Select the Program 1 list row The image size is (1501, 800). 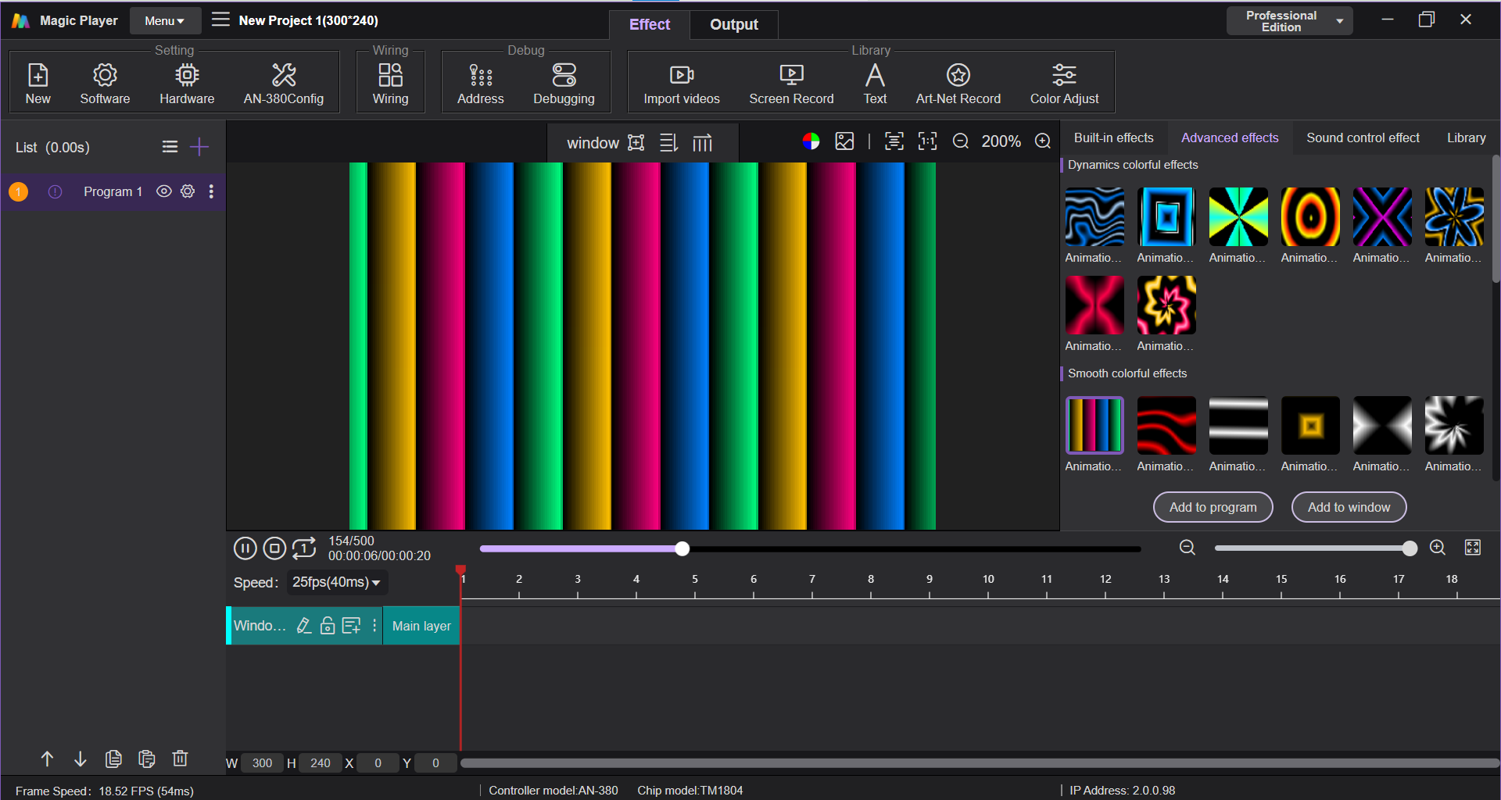click(x=113, y=191)
